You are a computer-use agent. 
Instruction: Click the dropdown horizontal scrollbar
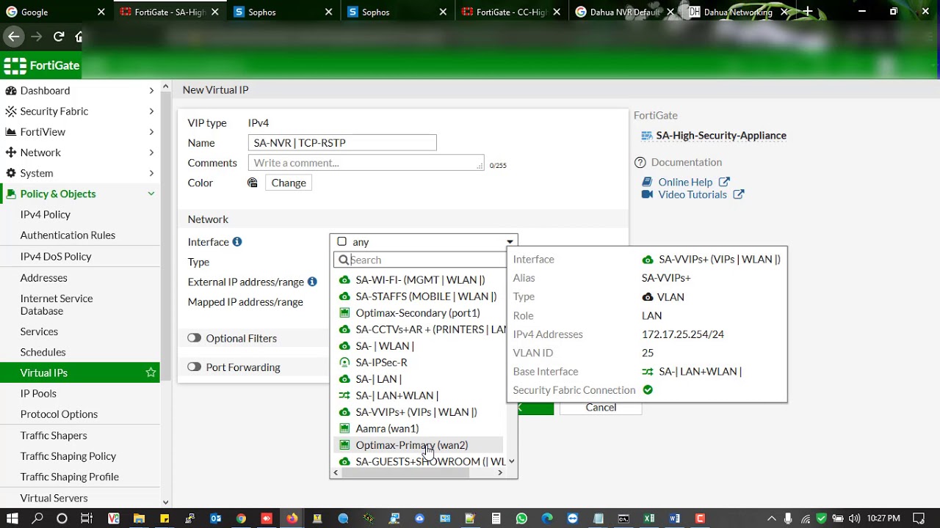click(x=405, y=473)
